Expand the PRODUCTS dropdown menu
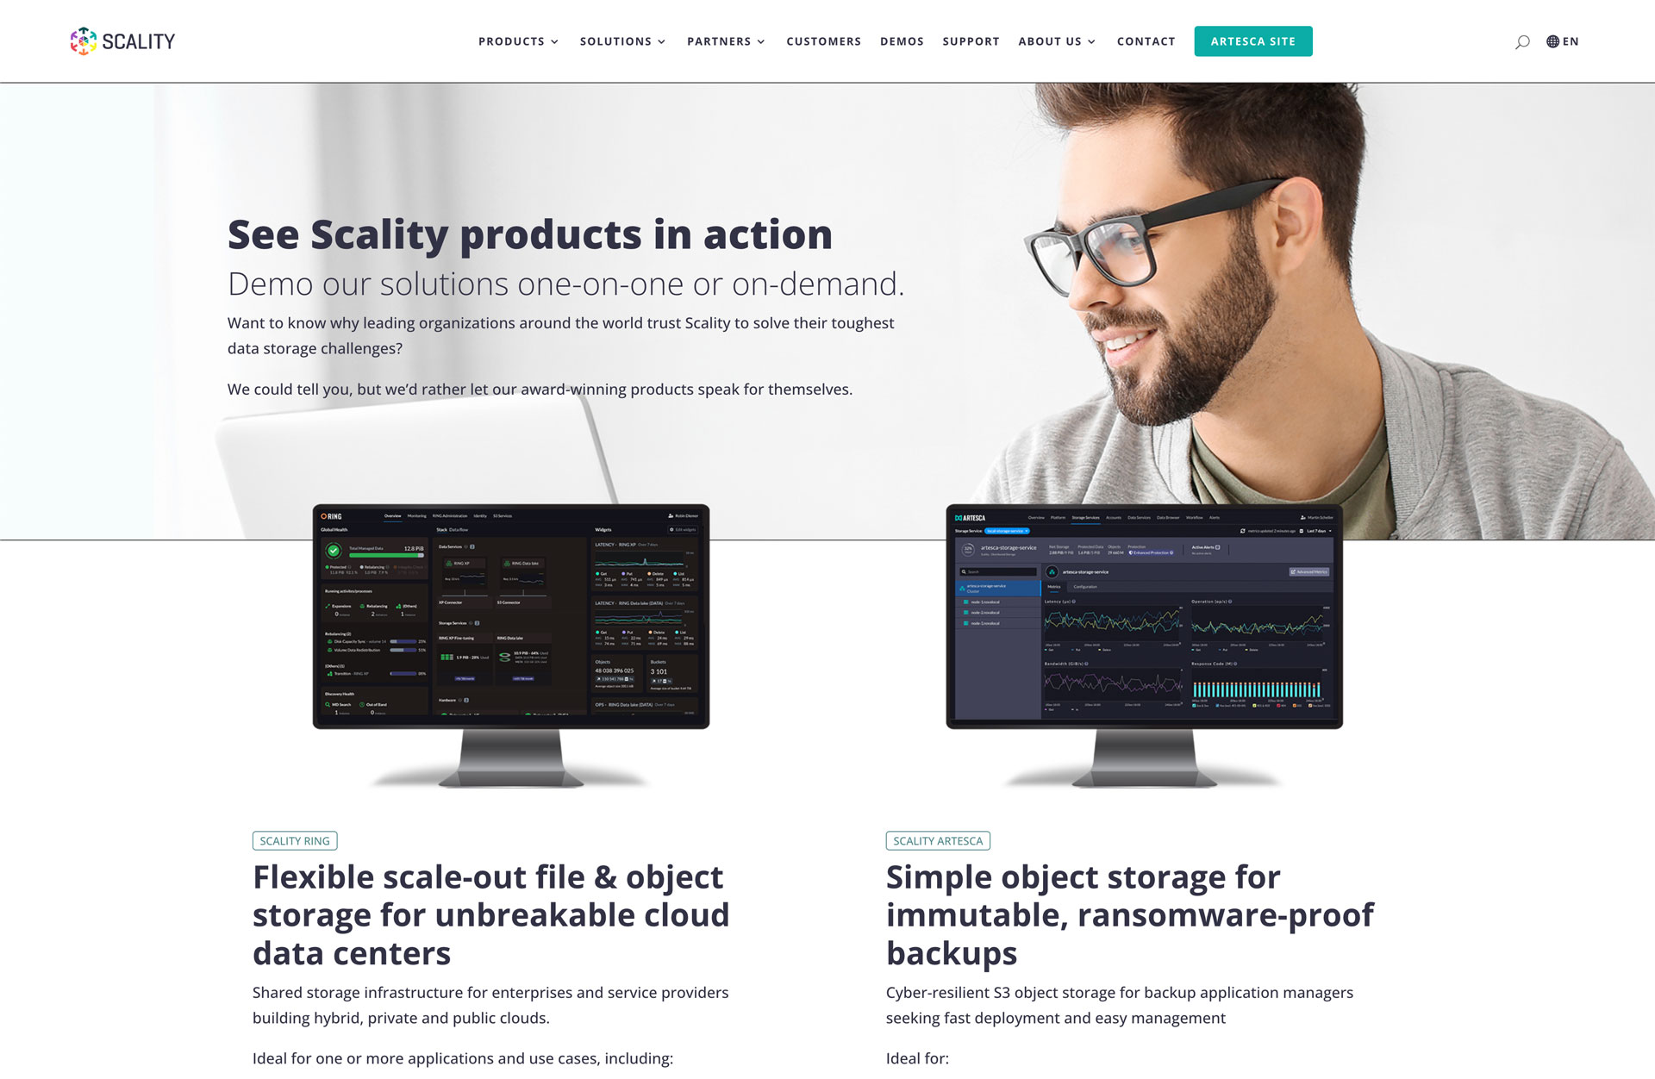The image size is (1655, 1079). coord(517,41)
